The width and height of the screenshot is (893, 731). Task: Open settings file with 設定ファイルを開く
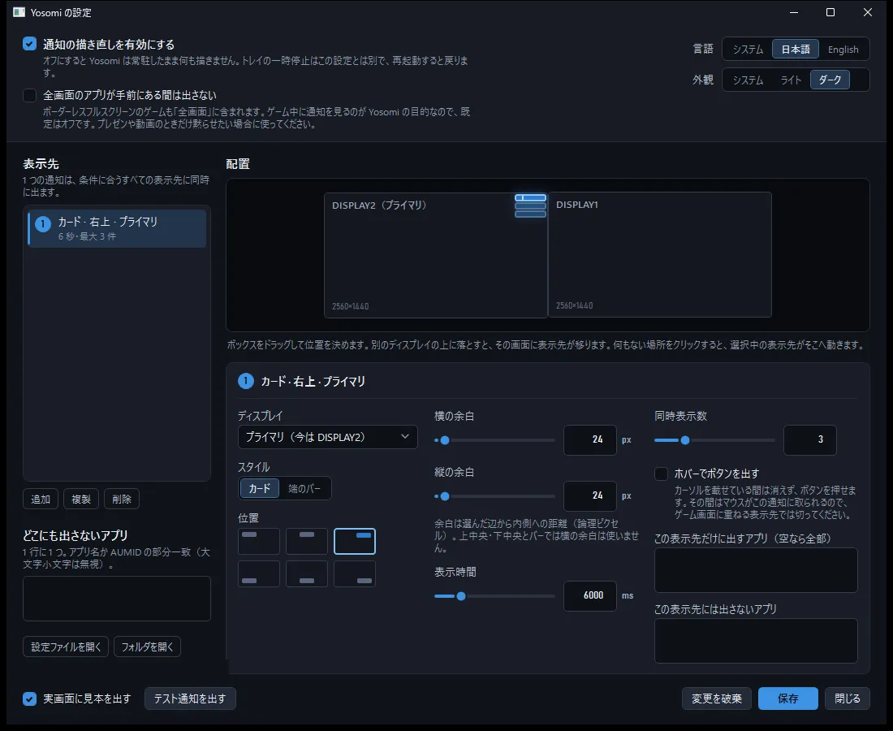click(x=66, y=647)
